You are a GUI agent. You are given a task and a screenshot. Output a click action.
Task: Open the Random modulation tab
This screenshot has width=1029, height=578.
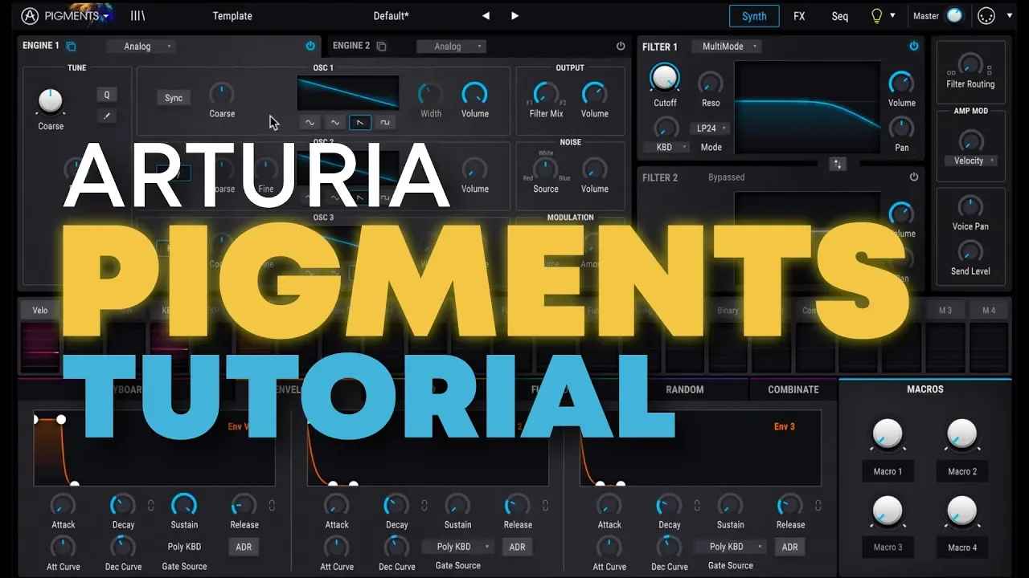pos(685,389)
